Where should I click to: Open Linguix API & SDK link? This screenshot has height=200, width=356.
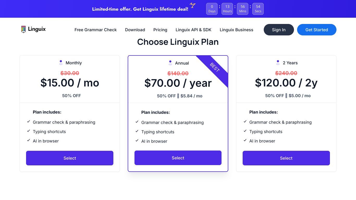pos(193,30)
